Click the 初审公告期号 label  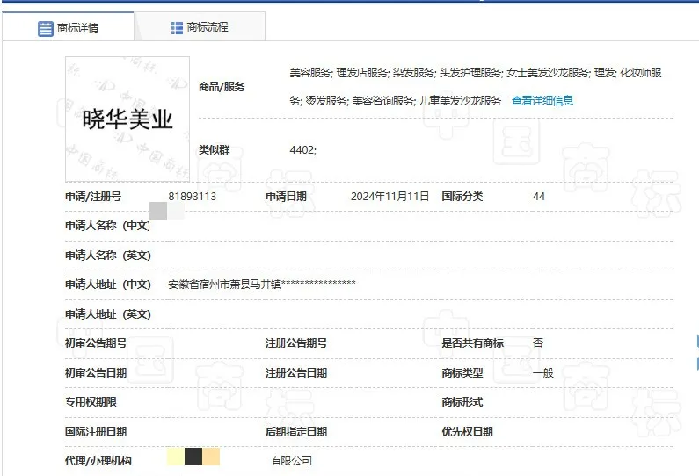point(96,343)
